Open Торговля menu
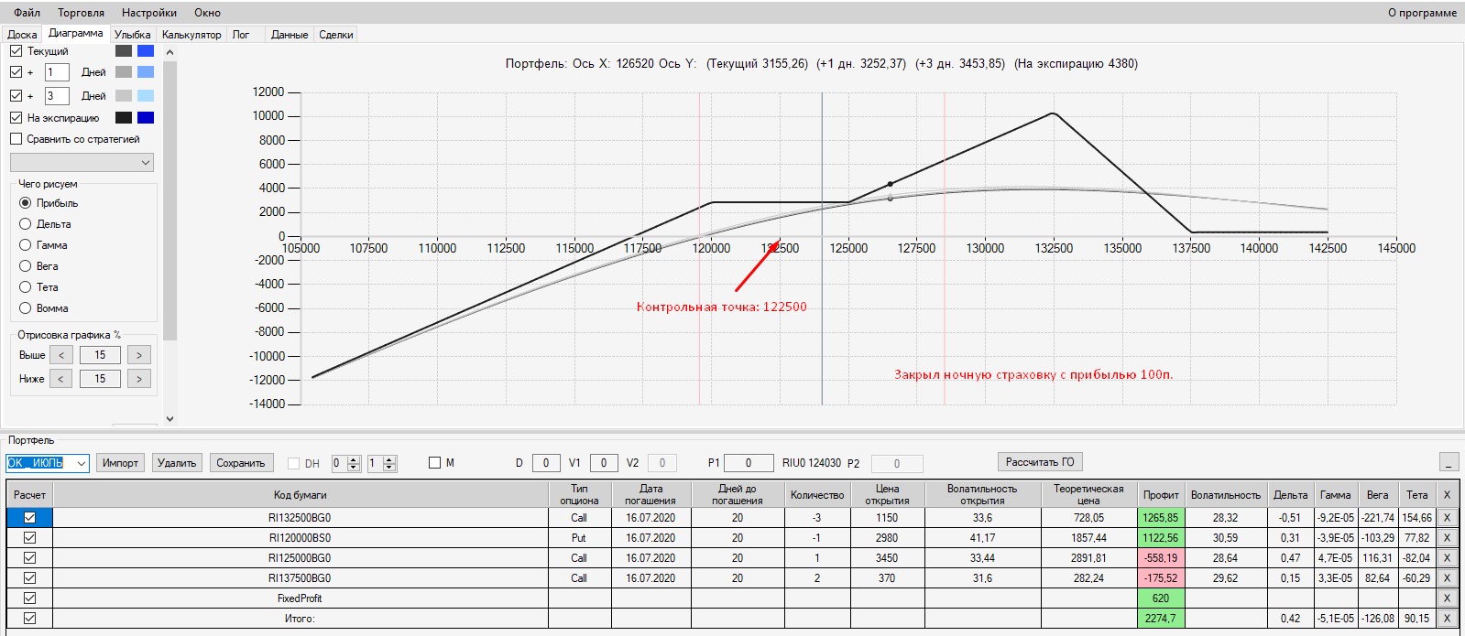 click(81, 13)
